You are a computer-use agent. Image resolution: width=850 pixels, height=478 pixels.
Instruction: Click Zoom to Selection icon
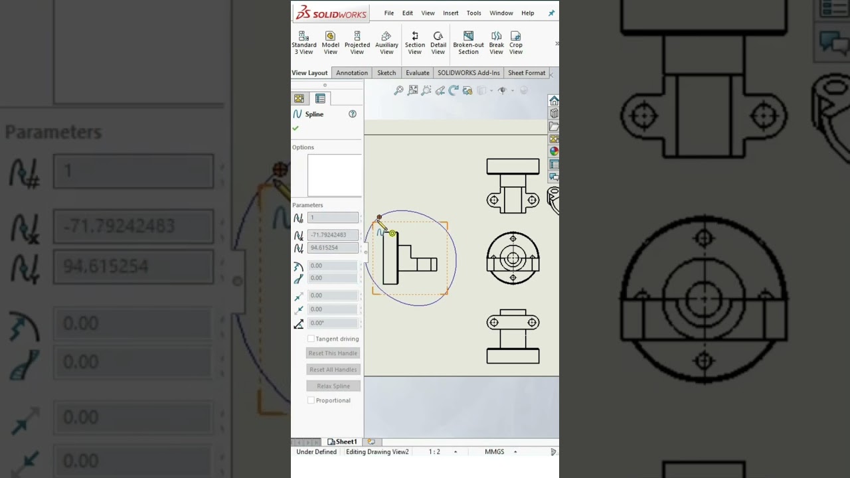426,90
